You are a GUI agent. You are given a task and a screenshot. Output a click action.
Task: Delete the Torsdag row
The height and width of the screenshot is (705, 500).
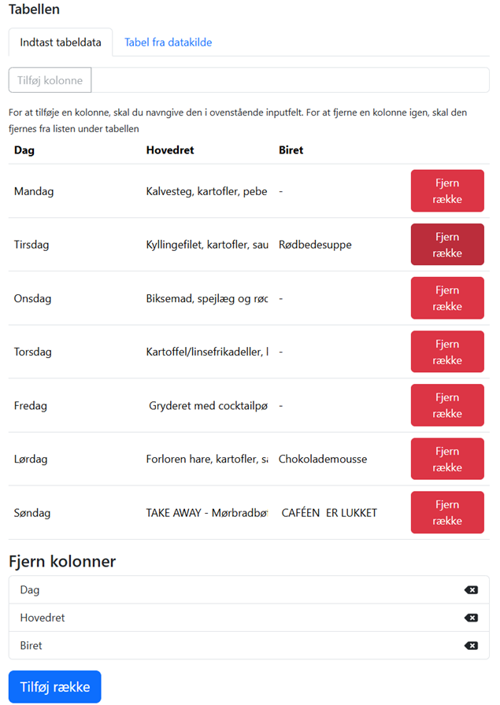point(447,351)
